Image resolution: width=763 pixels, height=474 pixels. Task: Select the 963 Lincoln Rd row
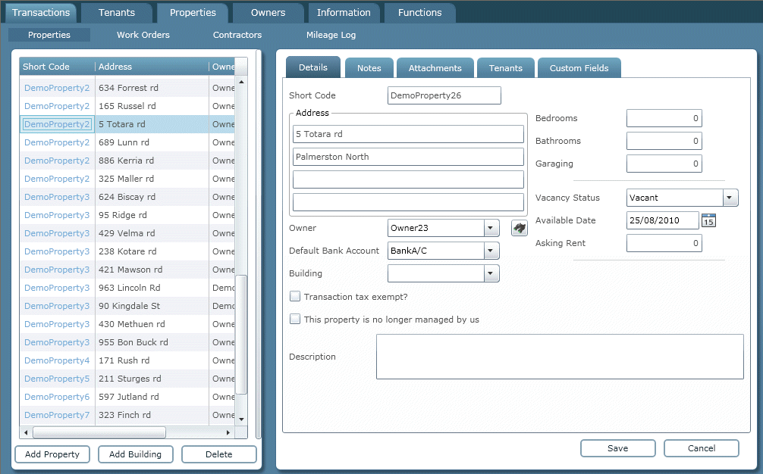point(127,288)
